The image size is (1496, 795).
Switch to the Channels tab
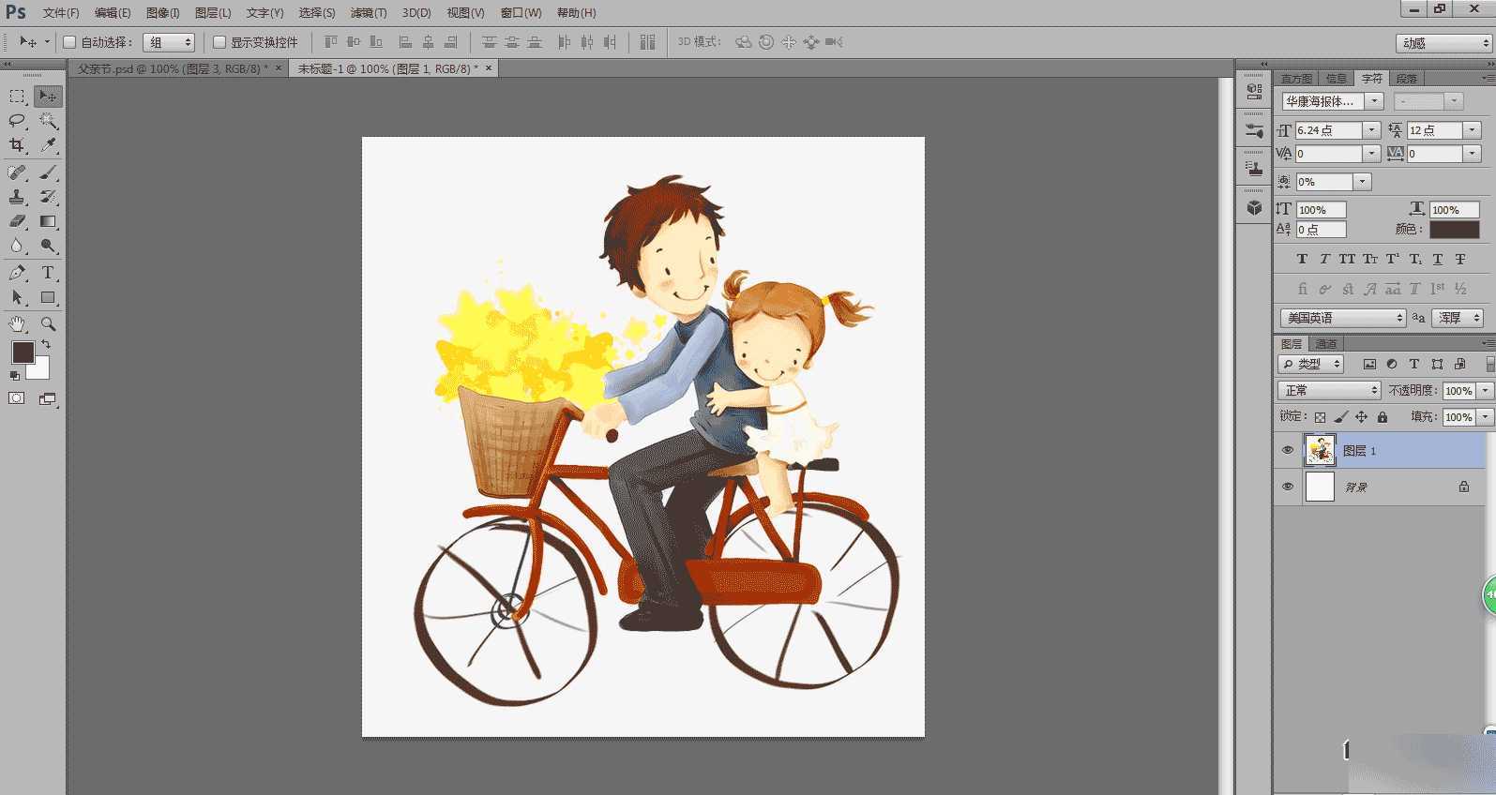1326,344
